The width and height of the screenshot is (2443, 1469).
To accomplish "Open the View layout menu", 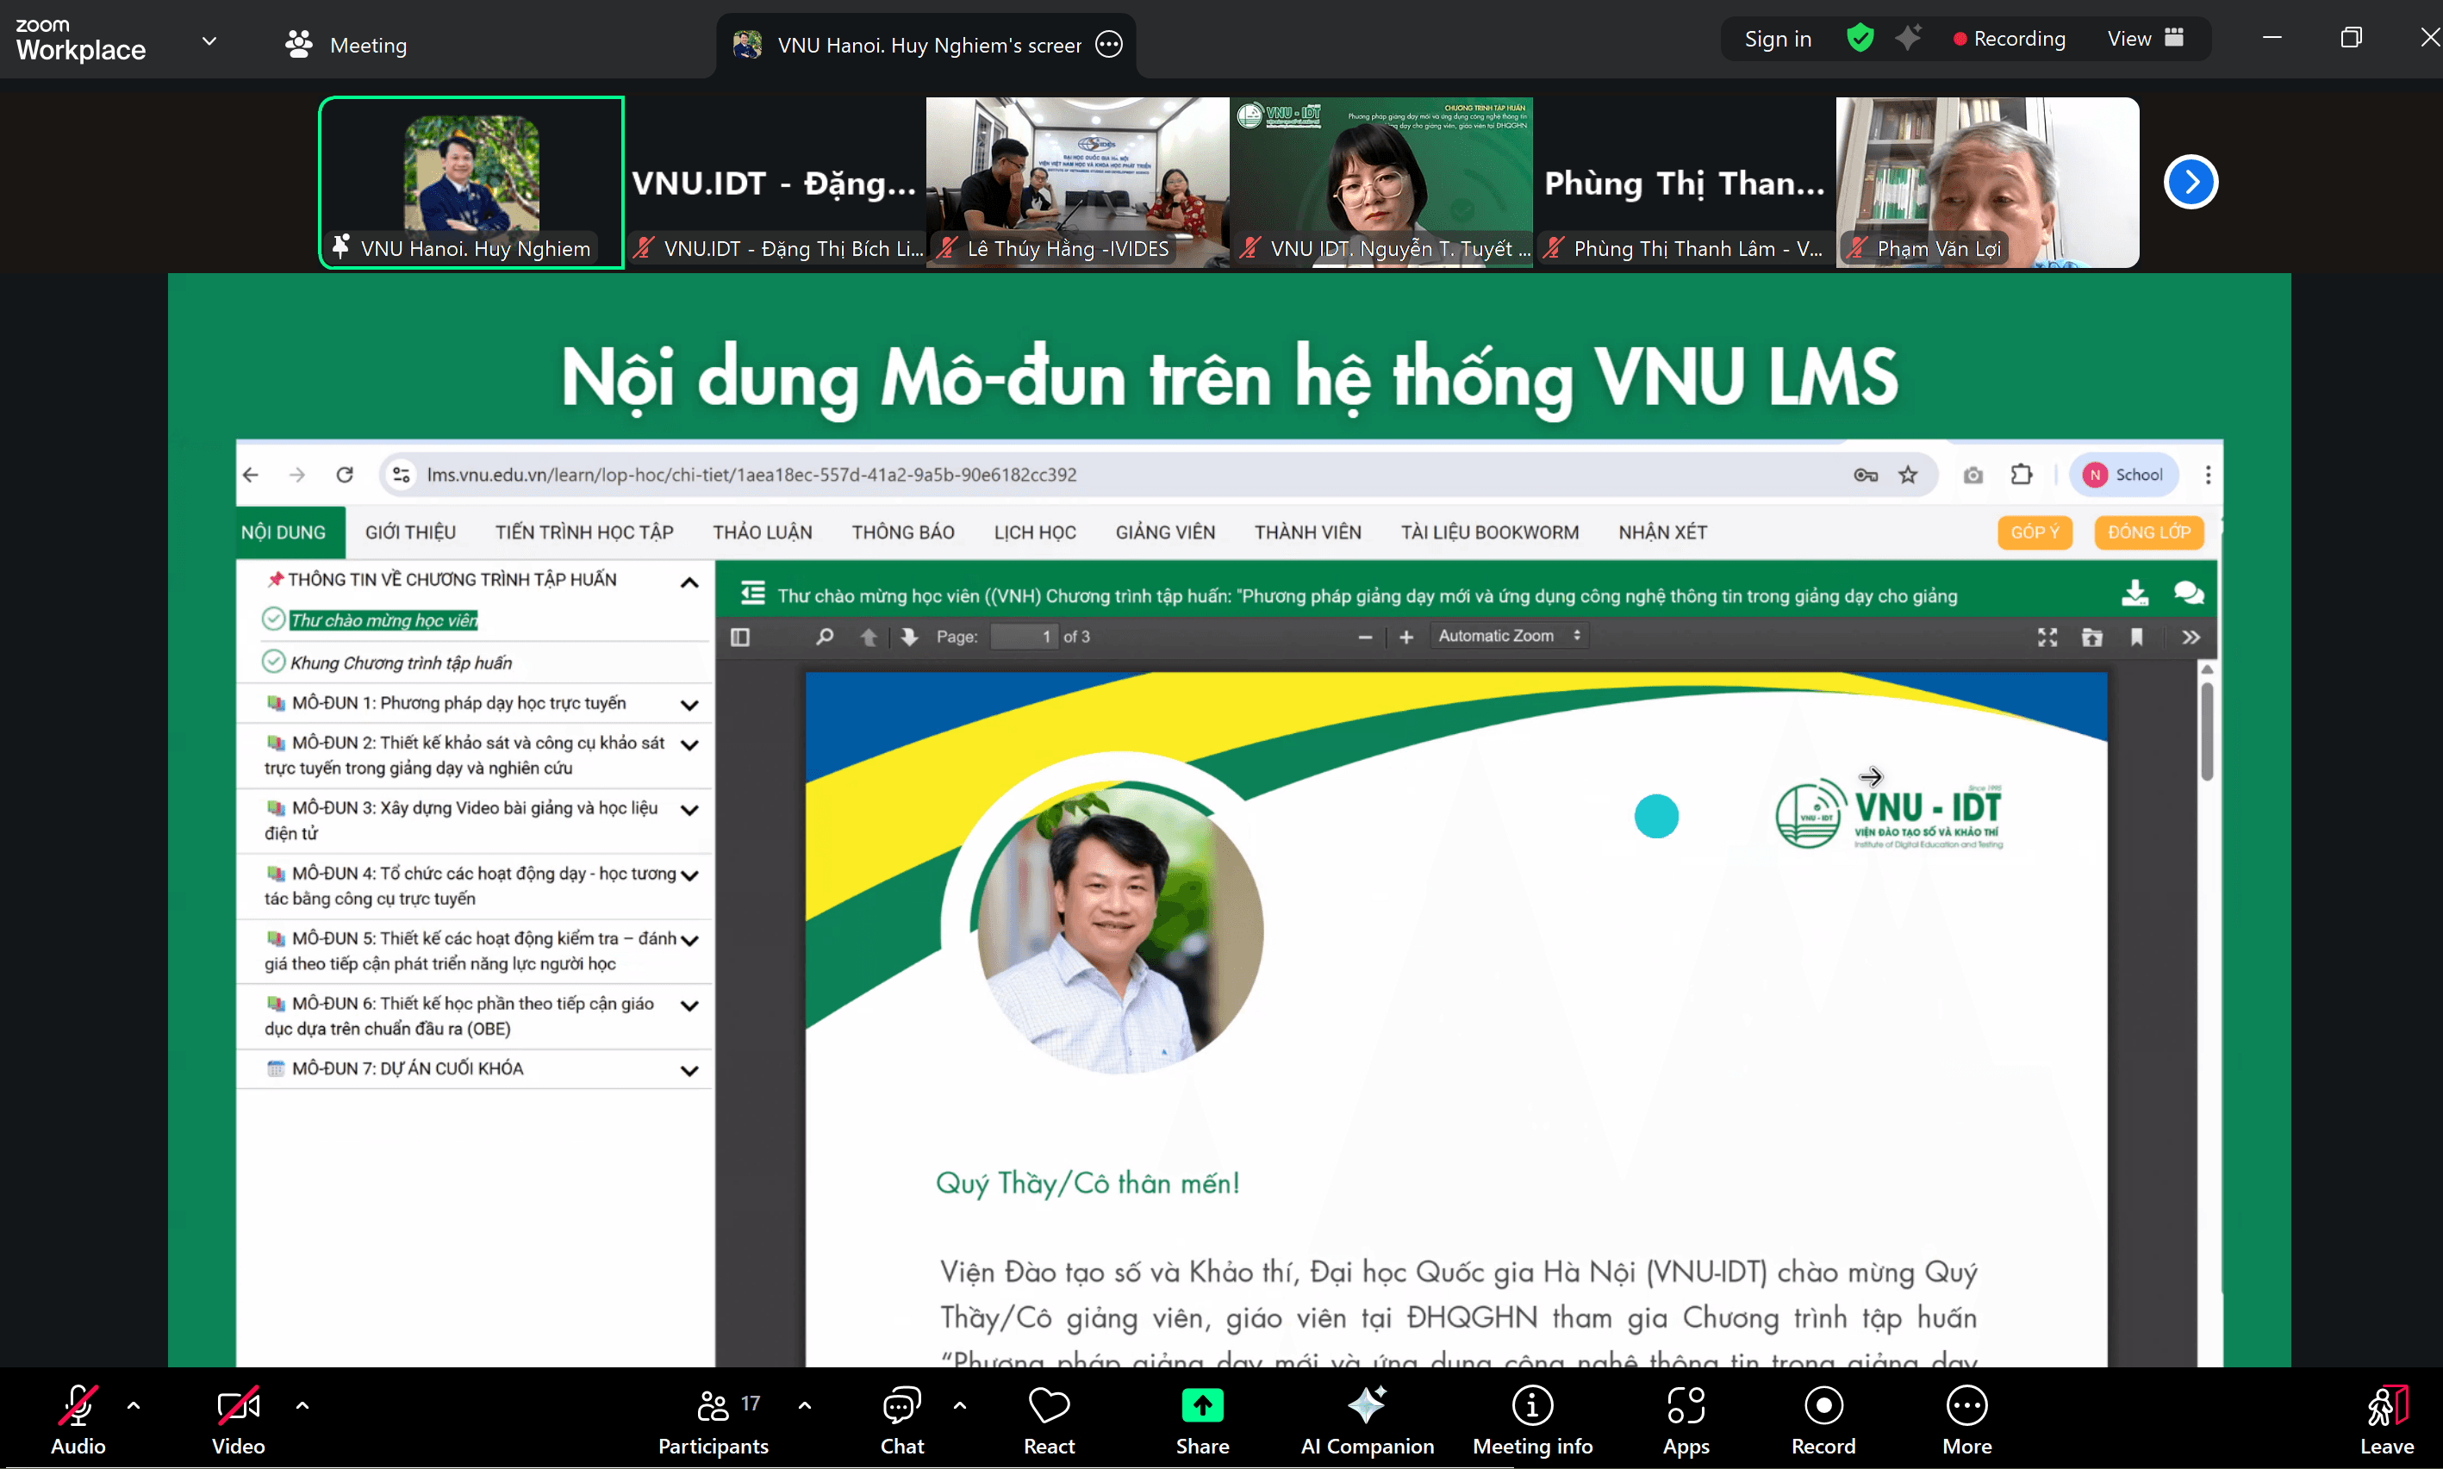I will pyautogui.click(x=2145, y=39).
